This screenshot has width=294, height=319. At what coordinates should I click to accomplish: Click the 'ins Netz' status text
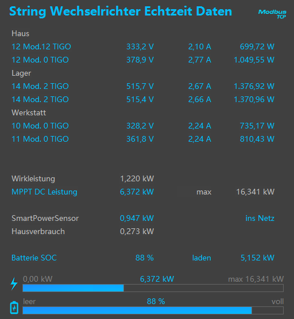(260, 218)
